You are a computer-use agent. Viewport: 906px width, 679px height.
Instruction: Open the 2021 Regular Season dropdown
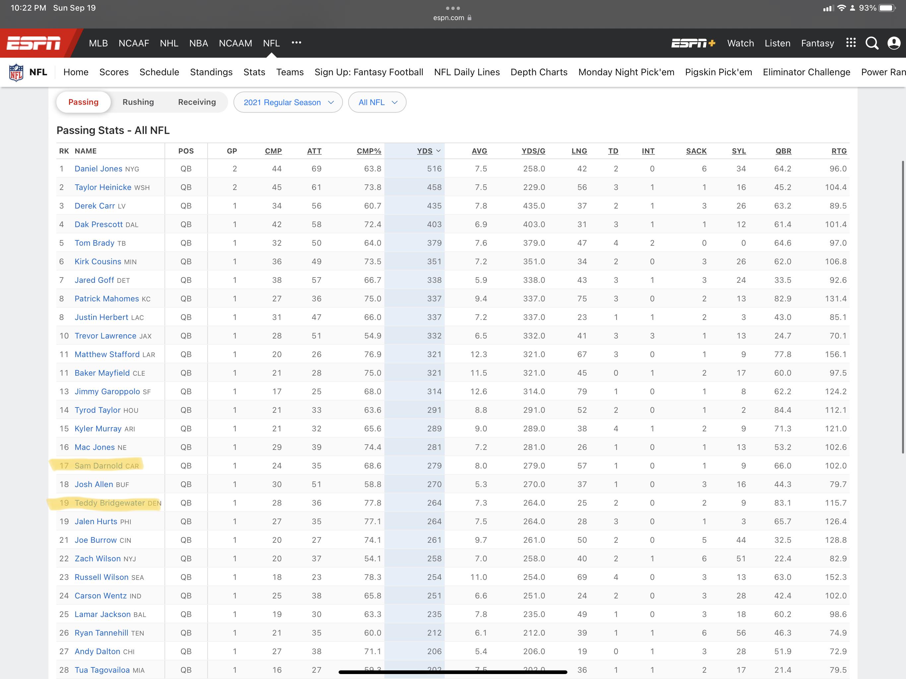coord(288,102)
